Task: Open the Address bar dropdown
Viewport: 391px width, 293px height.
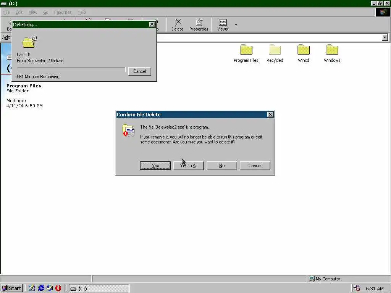Action: point(385,37)
